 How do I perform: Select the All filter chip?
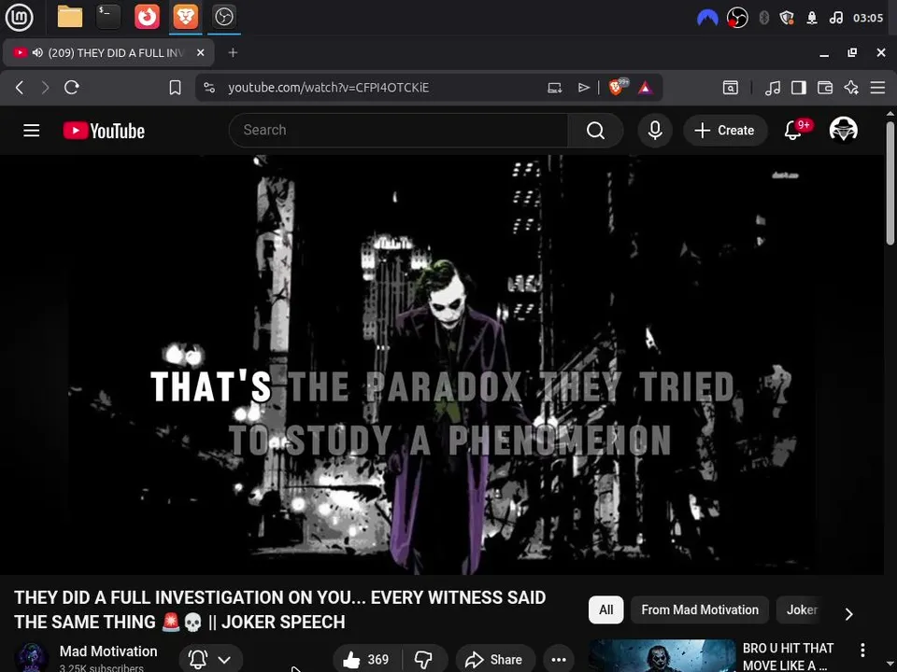point(605,610)
